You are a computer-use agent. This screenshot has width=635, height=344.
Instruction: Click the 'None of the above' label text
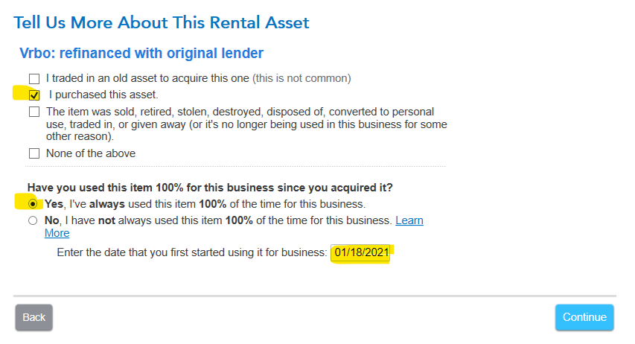91,153
